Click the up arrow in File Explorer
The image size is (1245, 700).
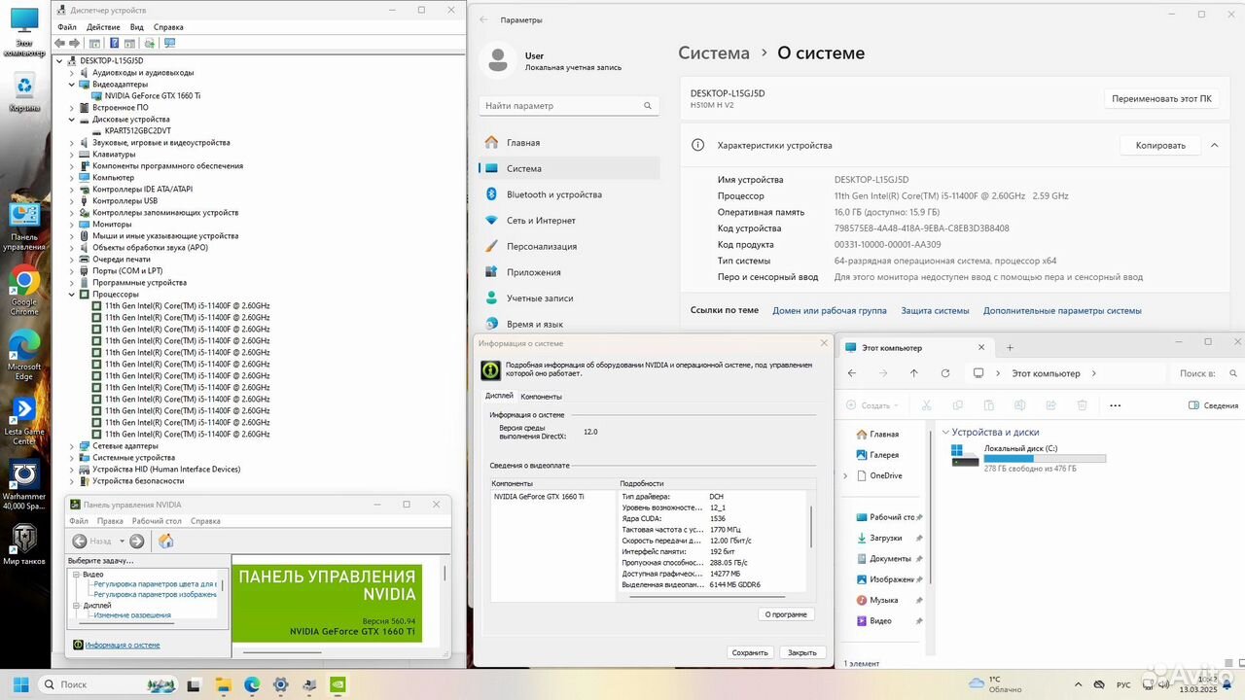913,373
